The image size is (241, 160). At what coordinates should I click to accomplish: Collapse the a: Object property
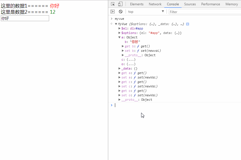[x=119, y=37]
